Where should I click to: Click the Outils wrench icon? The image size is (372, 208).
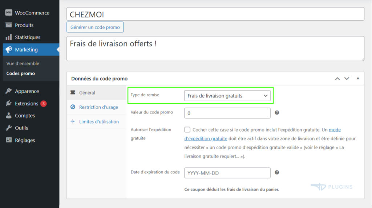point(9,128)
